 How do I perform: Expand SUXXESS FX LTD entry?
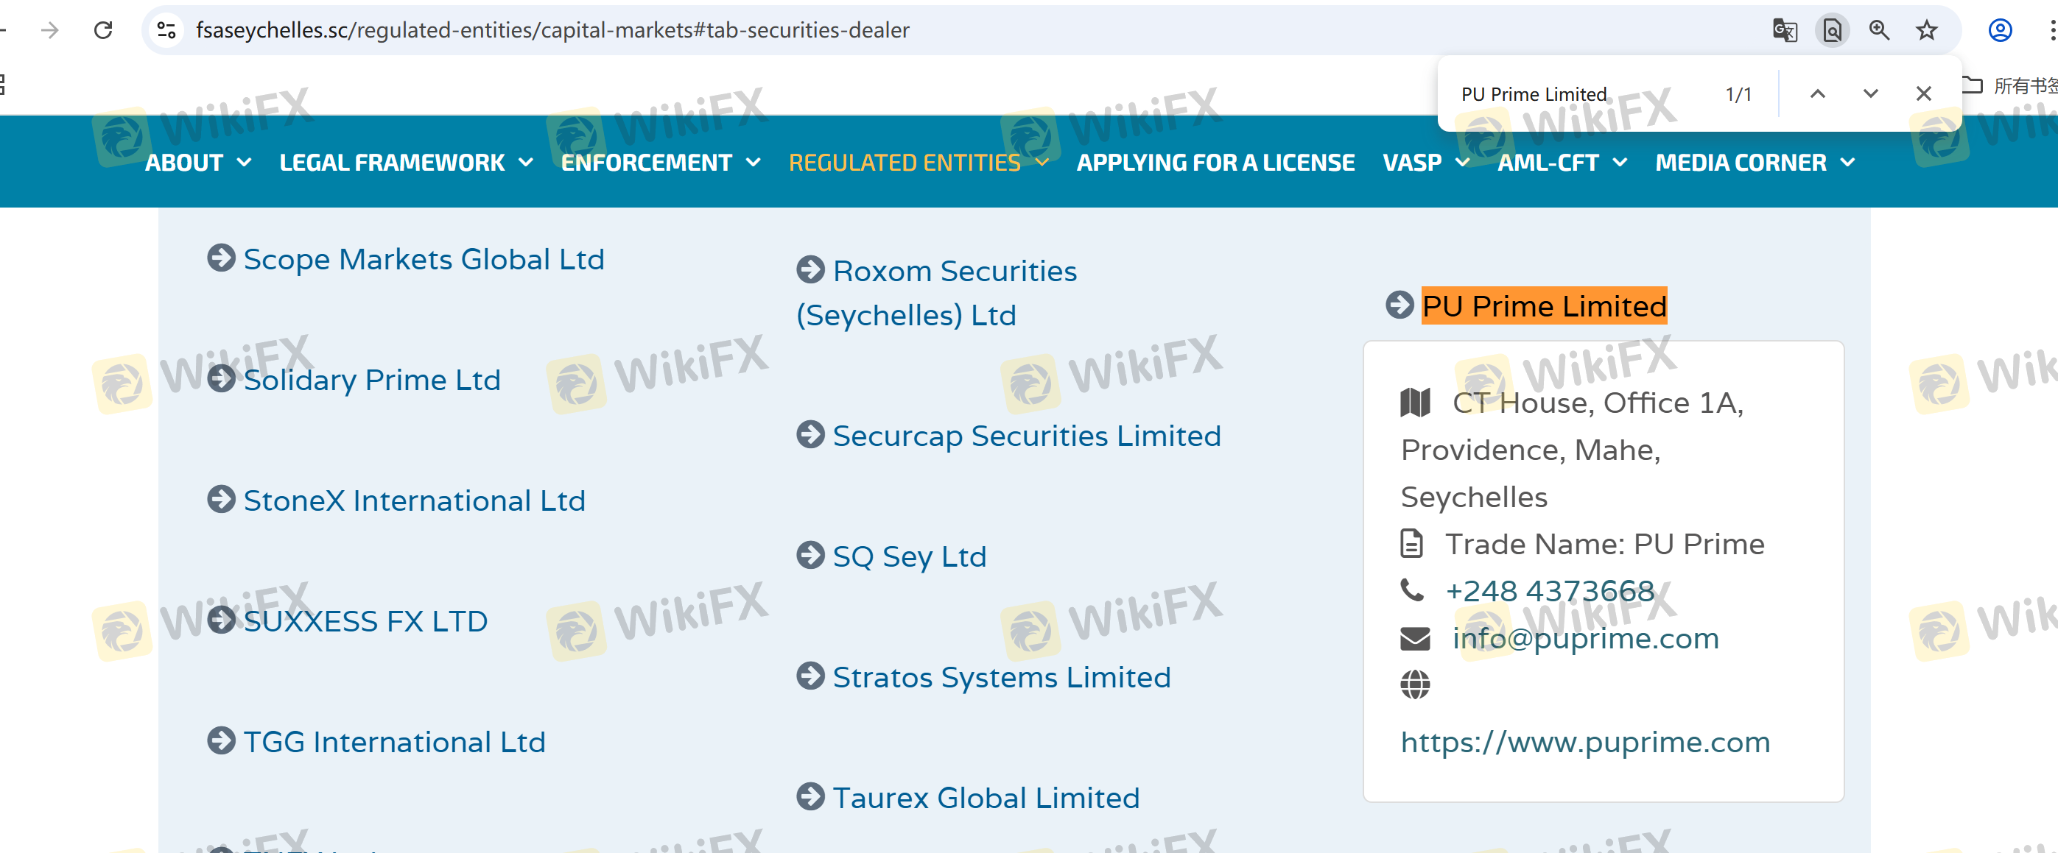click(365, 621)
